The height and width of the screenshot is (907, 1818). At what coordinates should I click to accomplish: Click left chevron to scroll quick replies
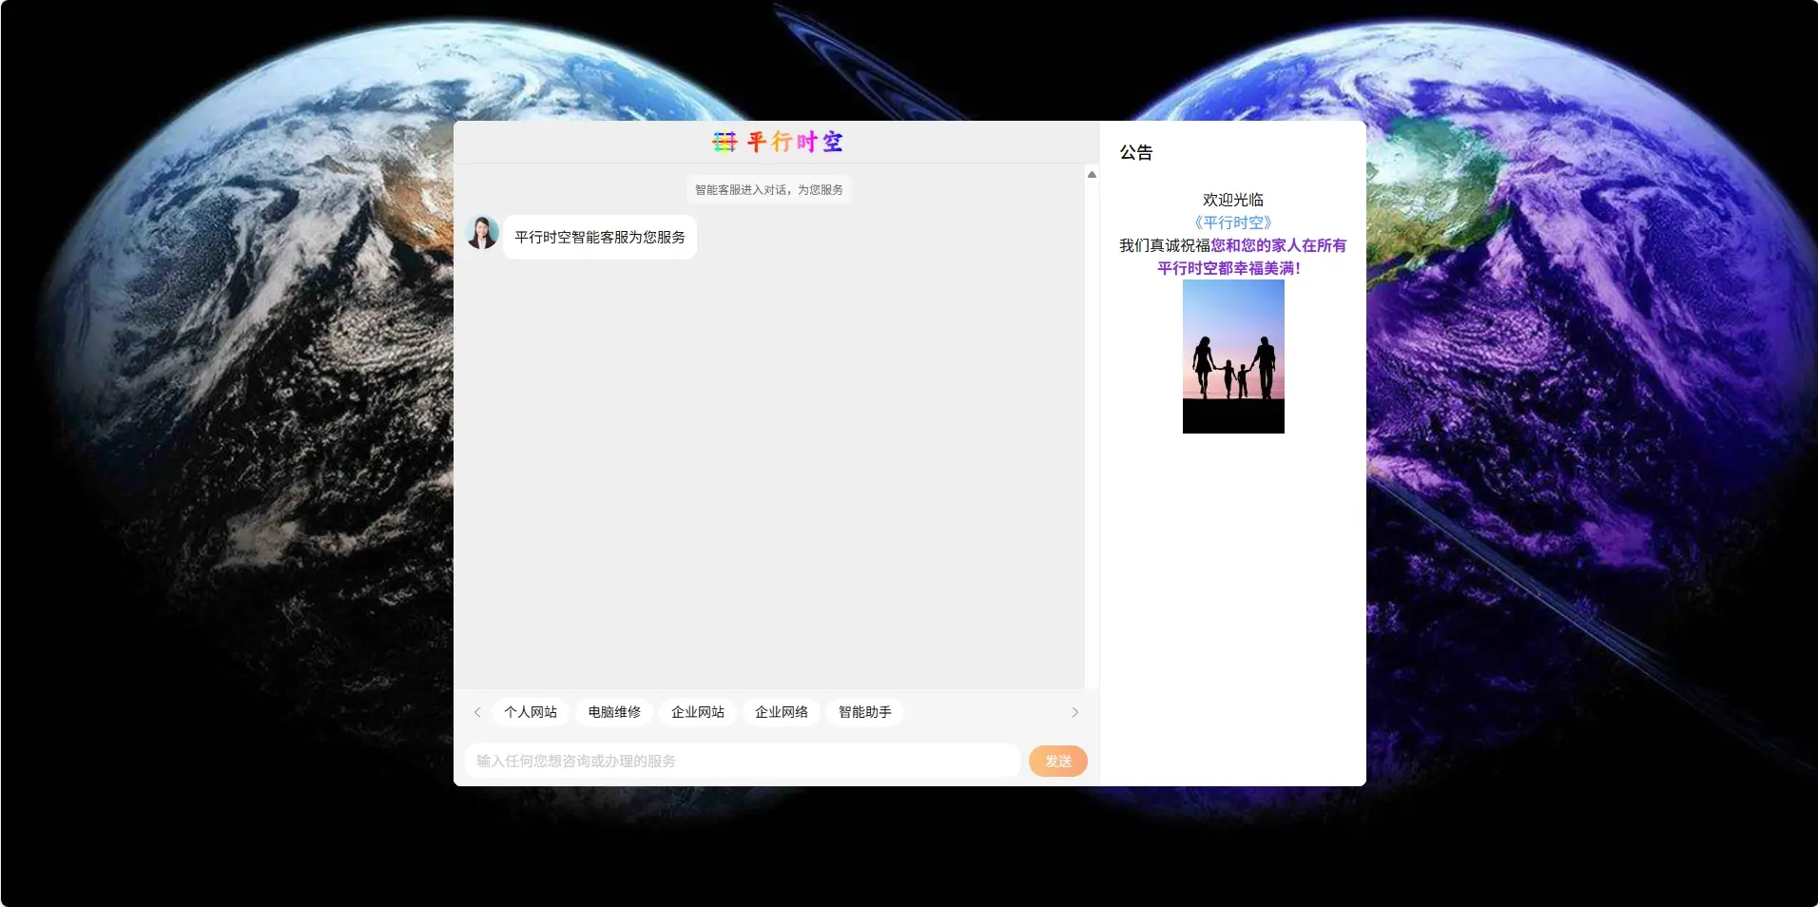476,711
